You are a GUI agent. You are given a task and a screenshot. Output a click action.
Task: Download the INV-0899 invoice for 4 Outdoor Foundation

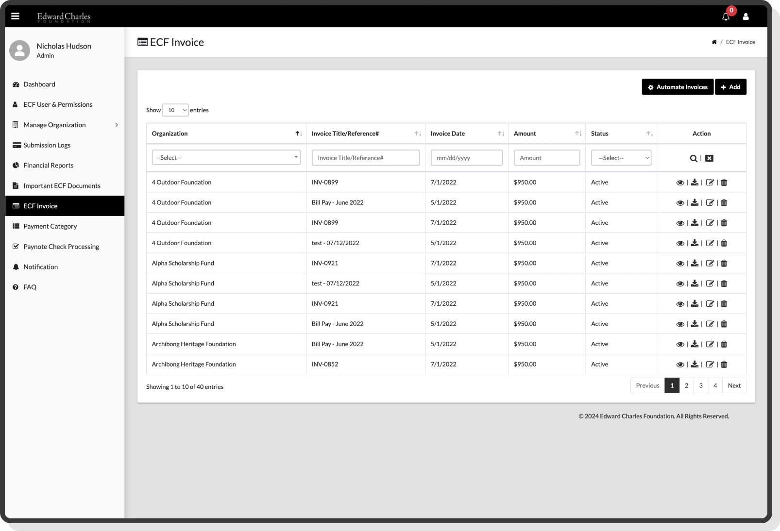(695, 182)
